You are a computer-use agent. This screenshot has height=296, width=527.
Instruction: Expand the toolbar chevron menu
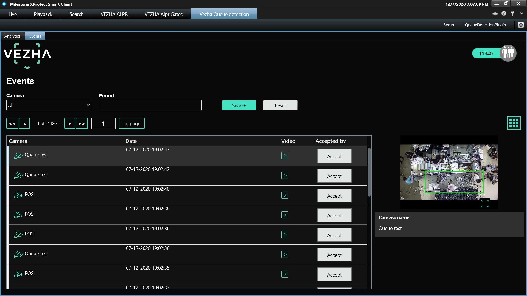522,13
